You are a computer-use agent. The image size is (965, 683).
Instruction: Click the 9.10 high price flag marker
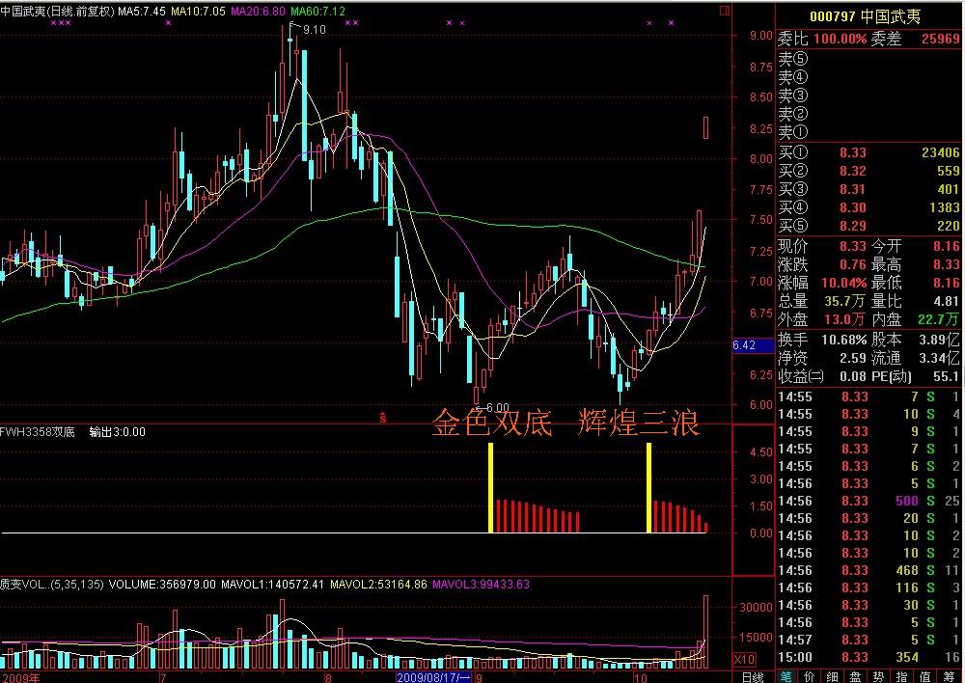click(x=315, y=30)
